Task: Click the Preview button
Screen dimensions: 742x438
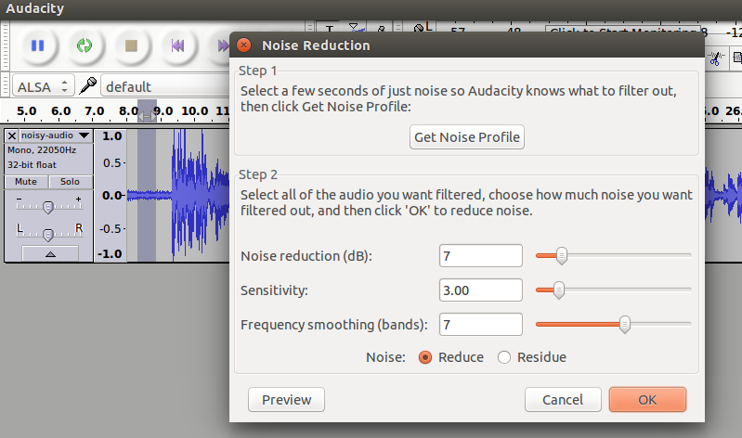Action: (x=286, y=400)
